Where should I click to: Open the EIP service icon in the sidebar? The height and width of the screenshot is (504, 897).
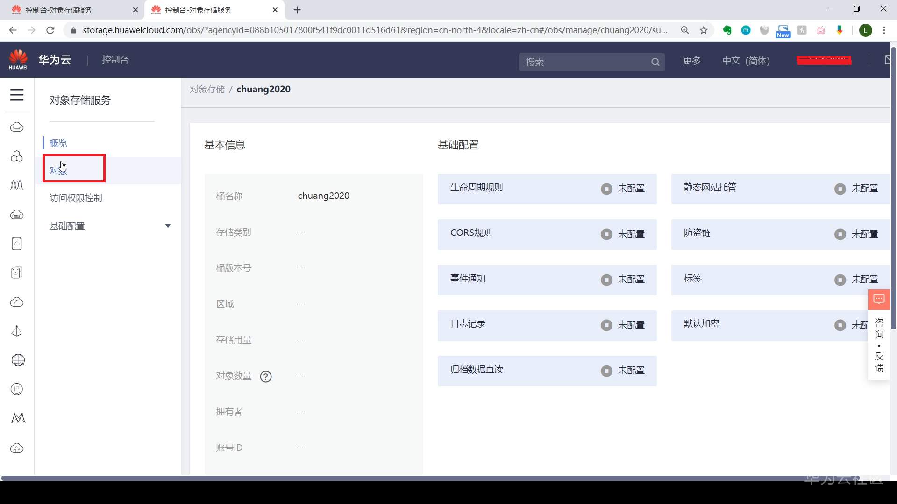pos(17,389)
